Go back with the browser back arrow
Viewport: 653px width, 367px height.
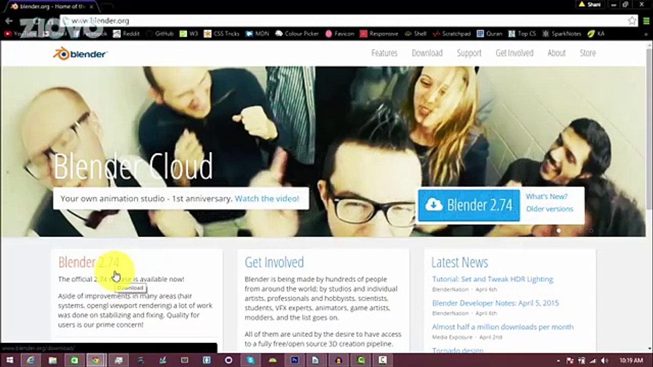[9, 21]
